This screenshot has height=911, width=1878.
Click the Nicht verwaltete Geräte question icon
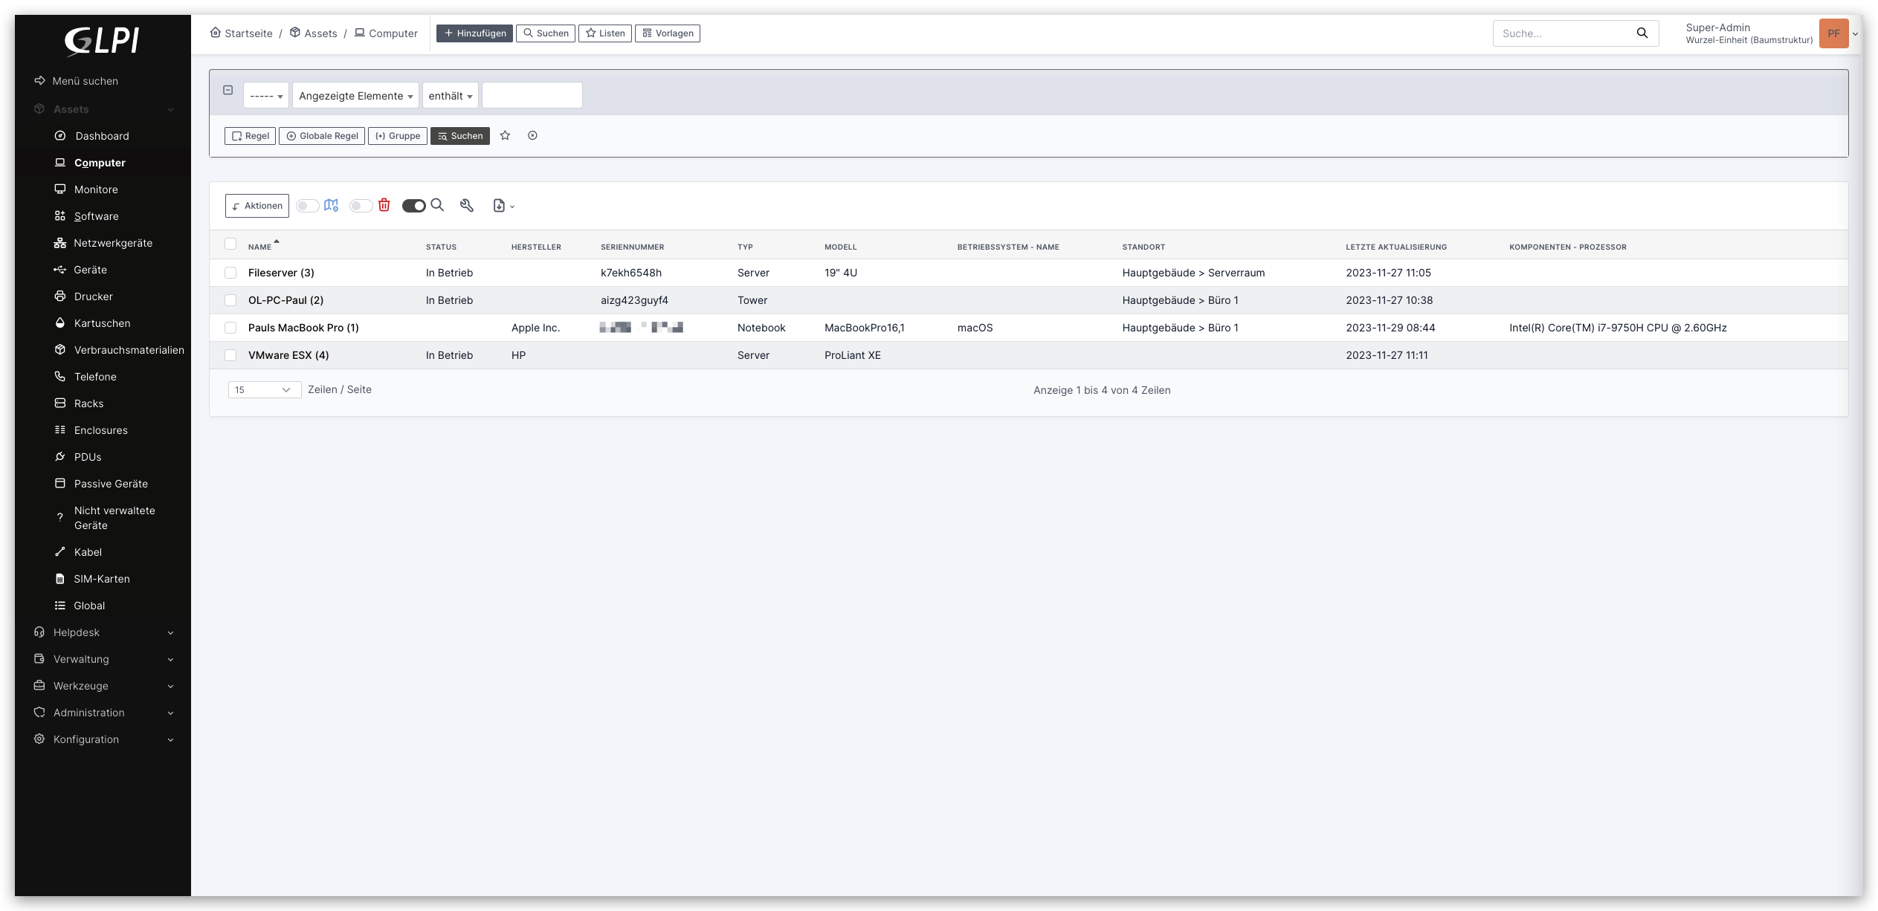(x=60, y=518)
